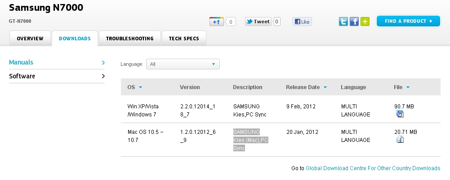This screenshot has width=450, height=180.
Task: Click the highlighted SAMSUNG Kies (Mac),PC Sync text
Action: 250,140
